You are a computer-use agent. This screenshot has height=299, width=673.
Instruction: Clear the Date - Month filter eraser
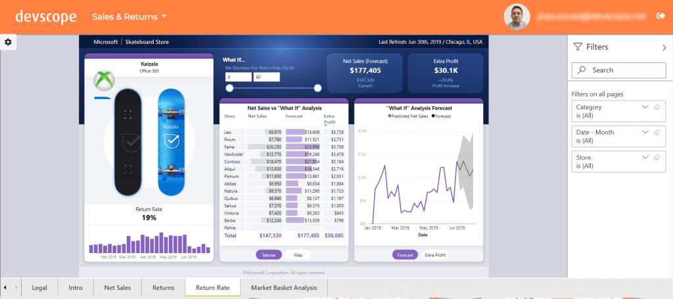pos(657,132)
